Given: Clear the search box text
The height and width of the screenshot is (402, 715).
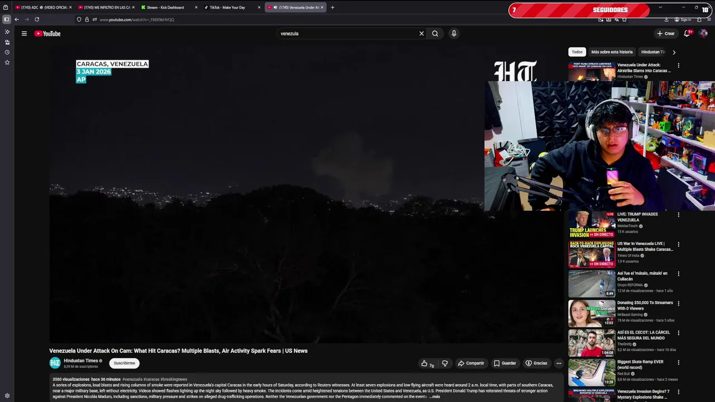Looking at the screenshot, I should [x=422, y=33].
